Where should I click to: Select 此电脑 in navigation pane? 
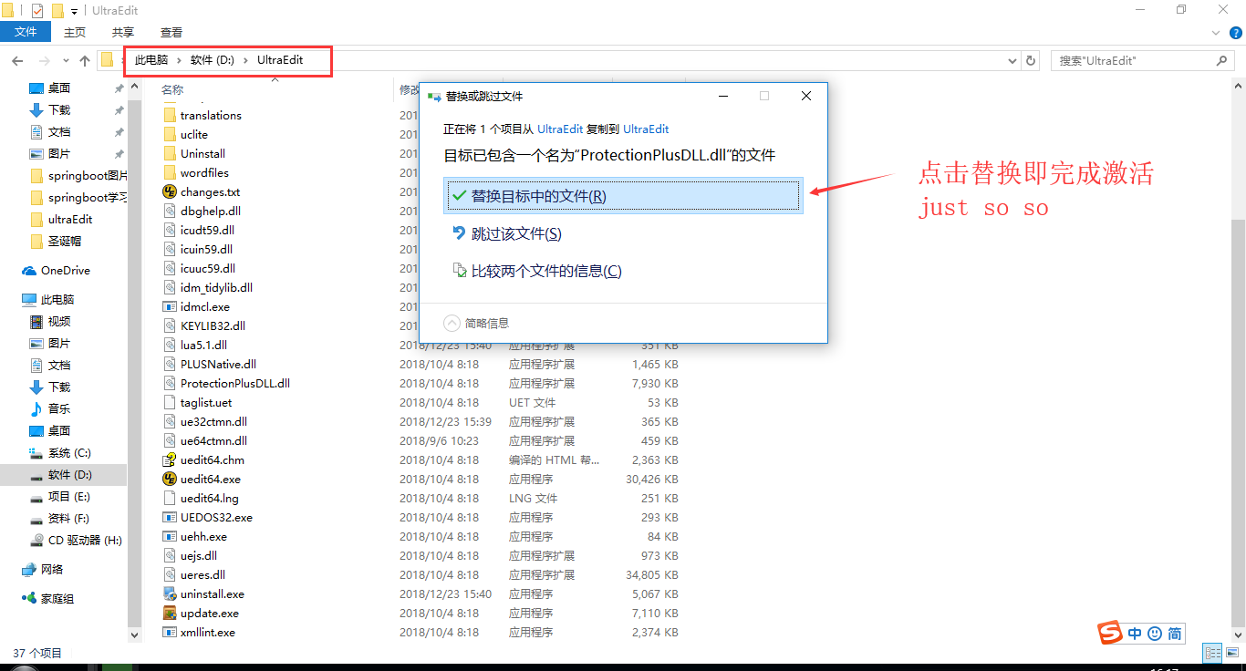[57, 300]
